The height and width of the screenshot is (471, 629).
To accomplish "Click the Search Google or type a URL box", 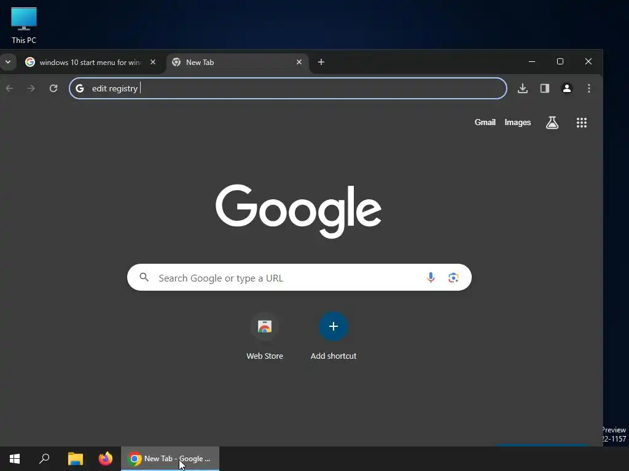I will pyautogui.click(x=299, y=277).
